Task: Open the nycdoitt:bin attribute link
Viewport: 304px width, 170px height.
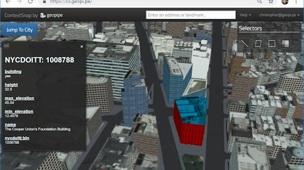Action: click(x=17, y=138)
